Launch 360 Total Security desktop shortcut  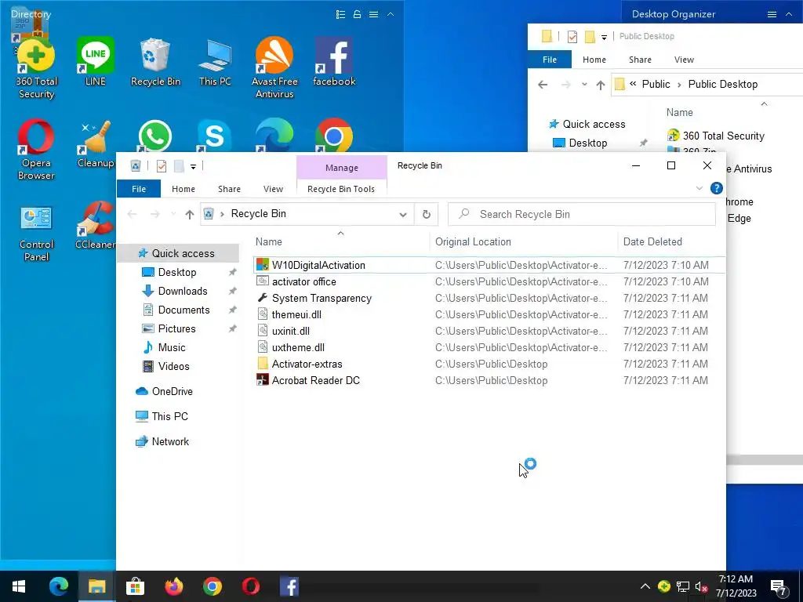(36, 69)
